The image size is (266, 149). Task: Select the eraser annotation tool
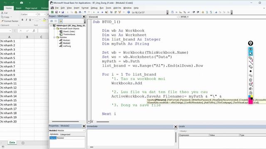(x=251, y=67)
